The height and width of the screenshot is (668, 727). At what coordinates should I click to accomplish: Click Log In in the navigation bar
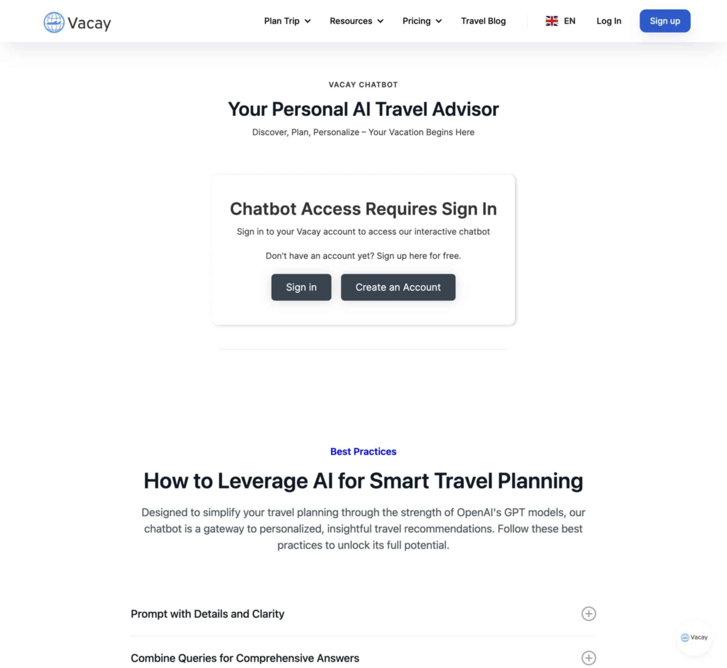pos(609,21)
